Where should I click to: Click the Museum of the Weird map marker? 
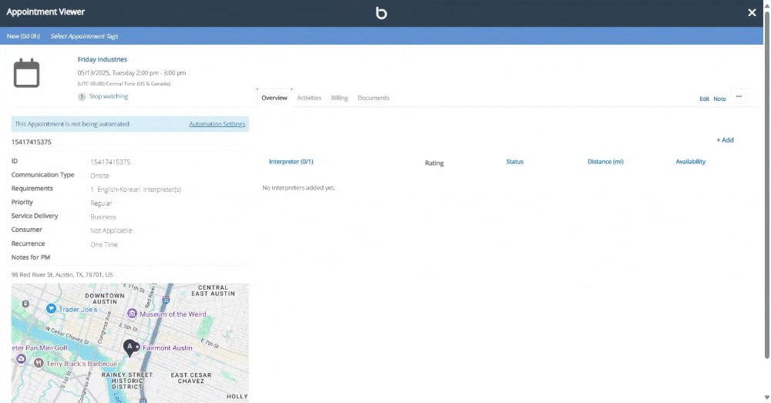[x=132, y=314]
